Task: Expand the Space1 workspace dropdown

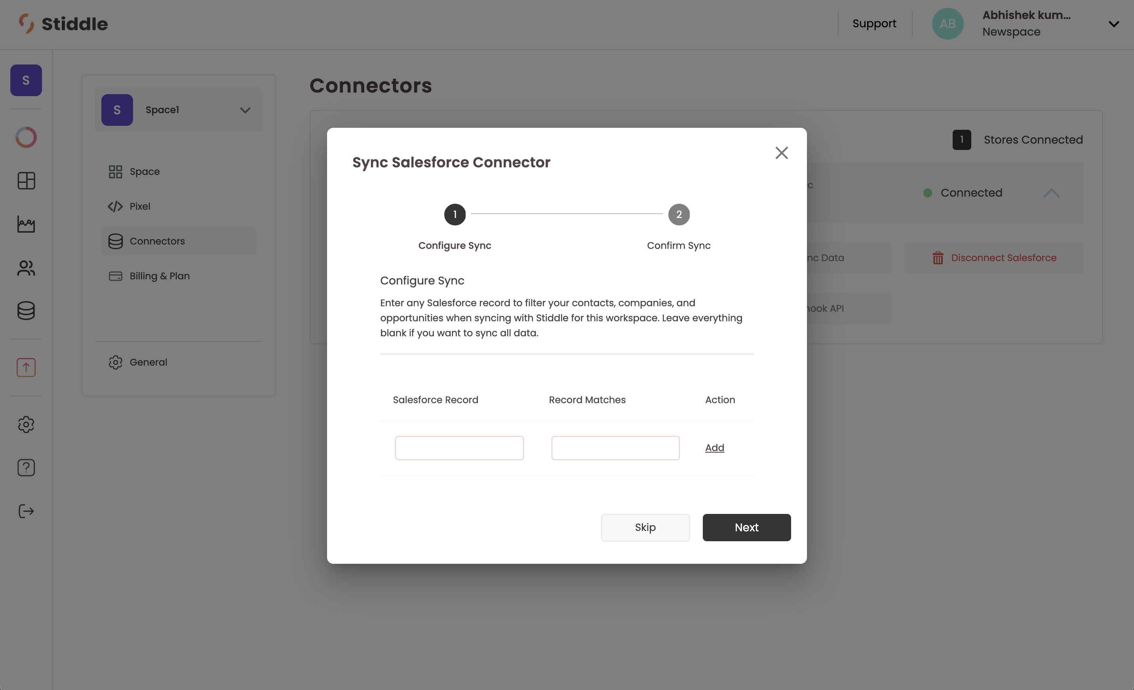Action: 245,110
